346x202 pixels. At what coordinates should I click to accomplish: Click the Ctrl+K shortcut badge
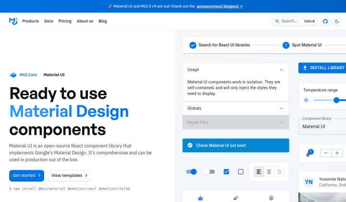309,22
